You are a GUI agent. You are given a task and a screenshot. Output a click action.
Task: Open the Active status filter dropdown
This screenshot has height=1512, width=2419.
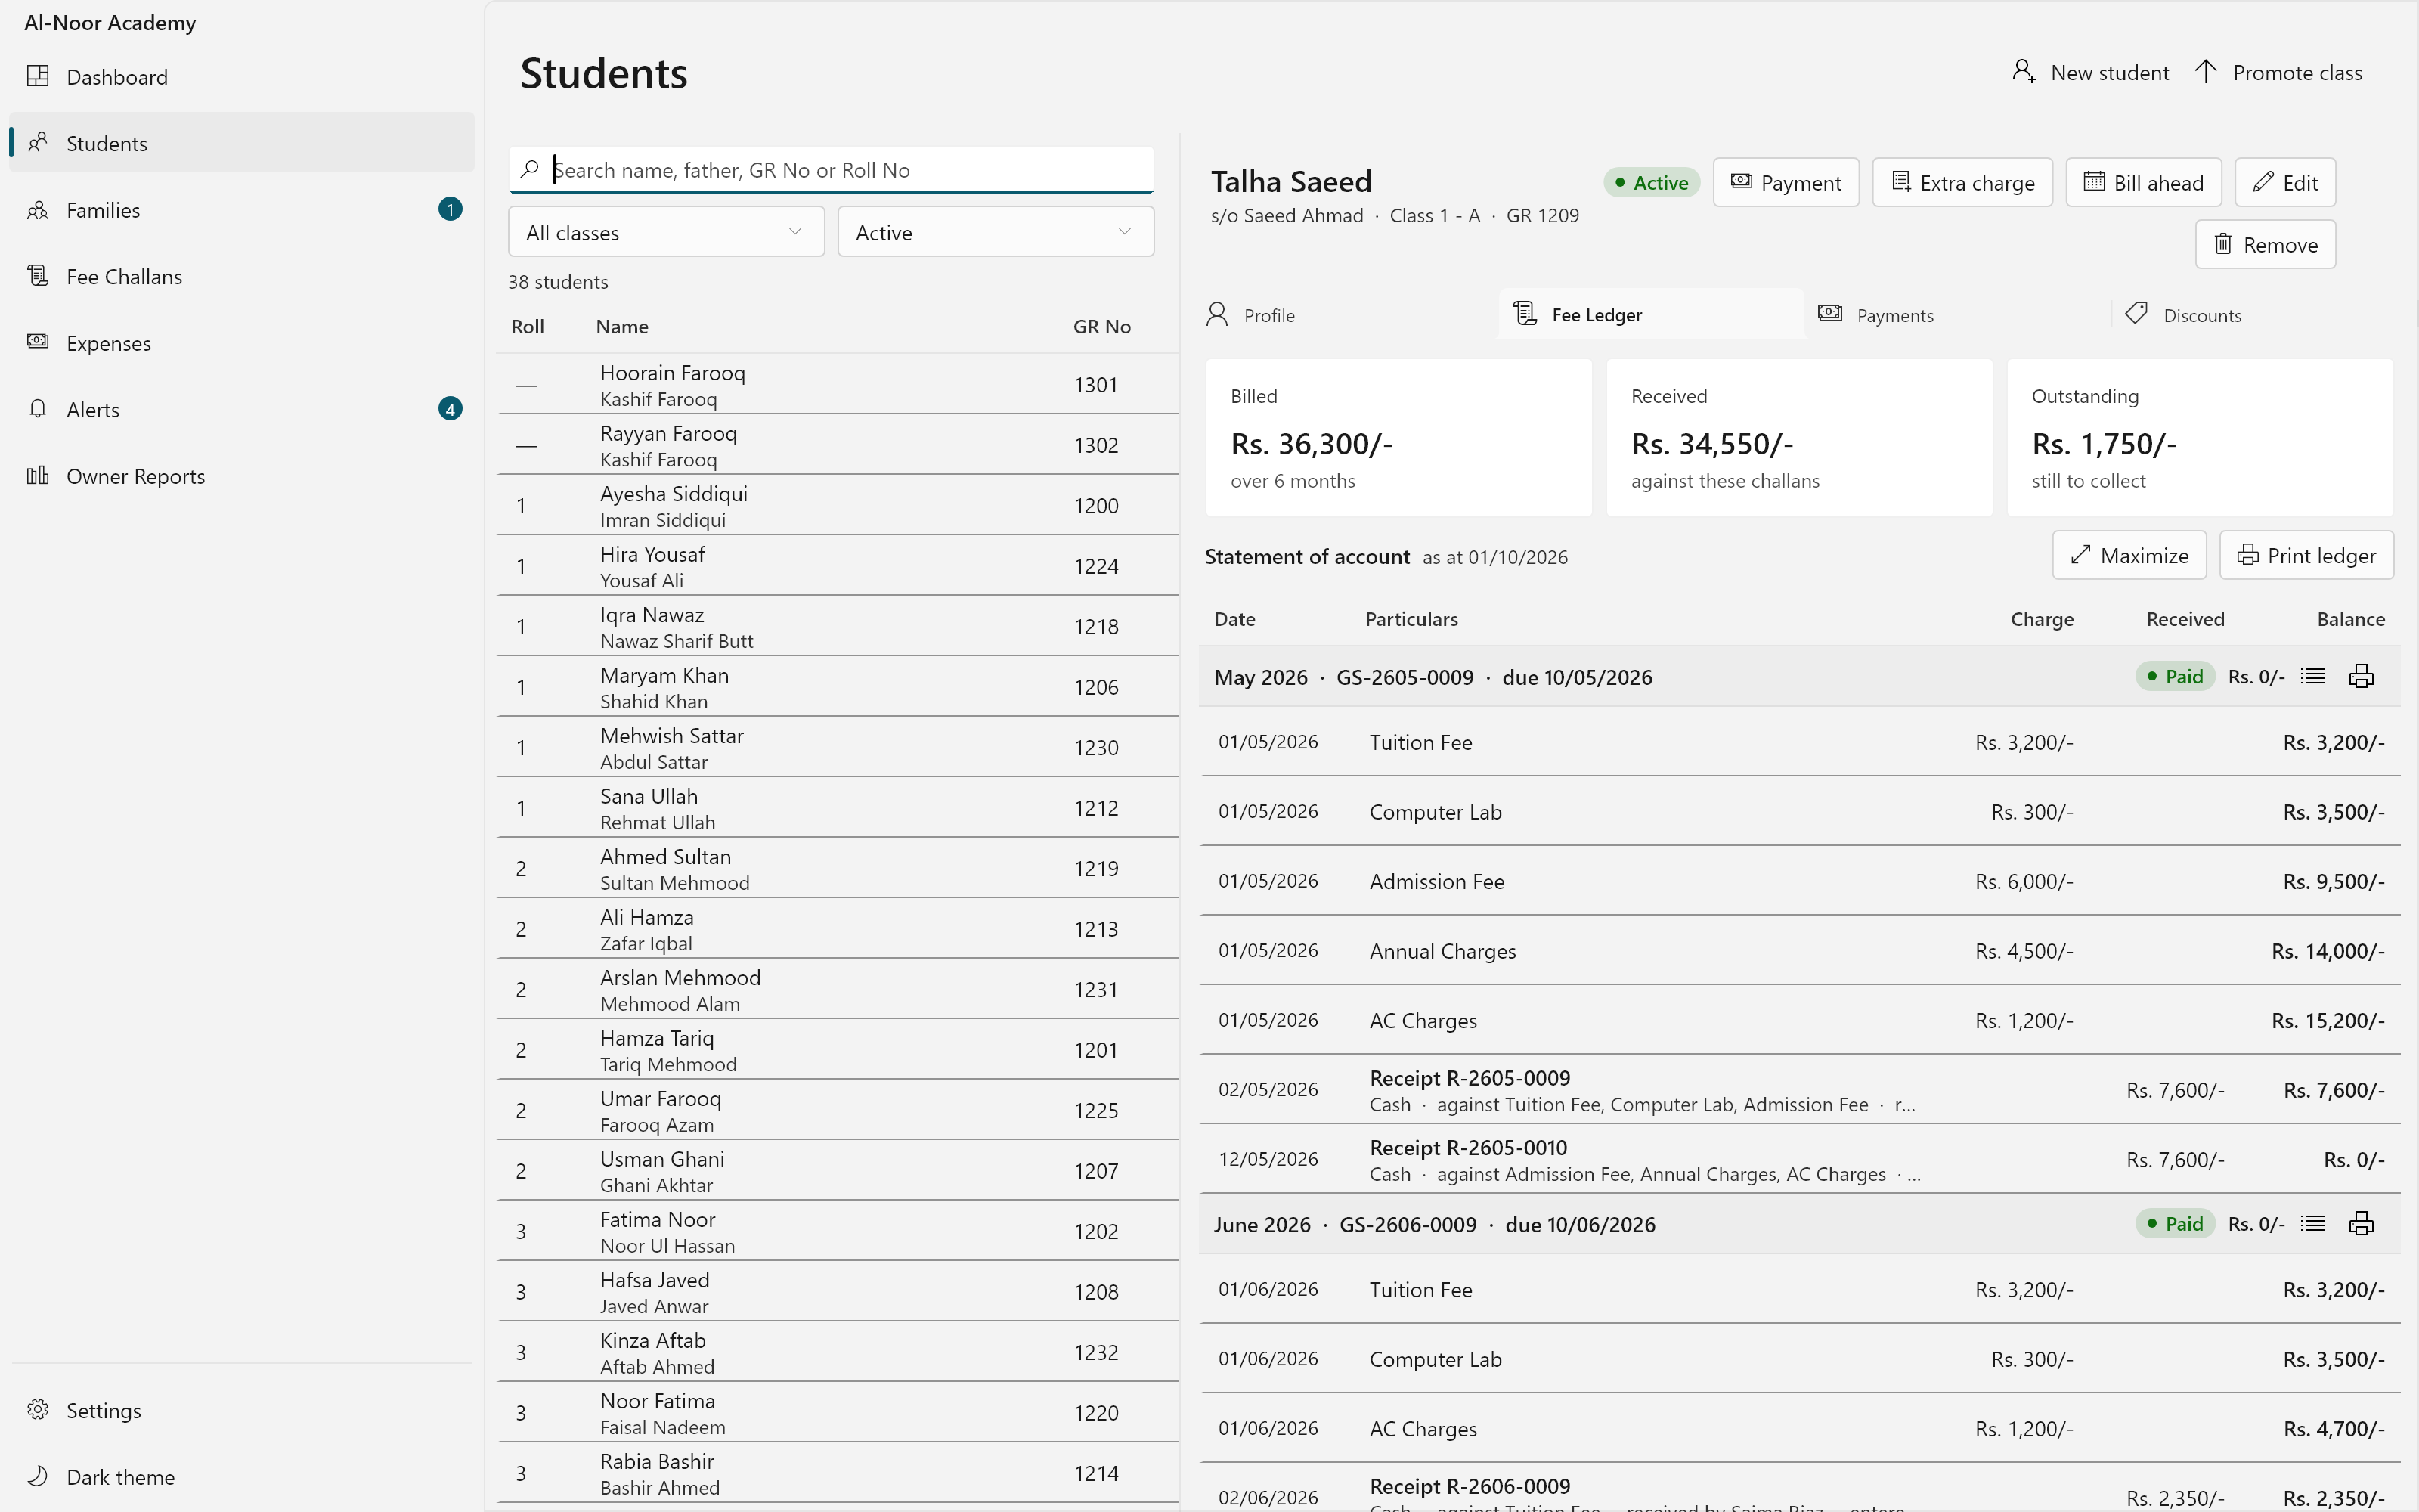pos(996,232)
